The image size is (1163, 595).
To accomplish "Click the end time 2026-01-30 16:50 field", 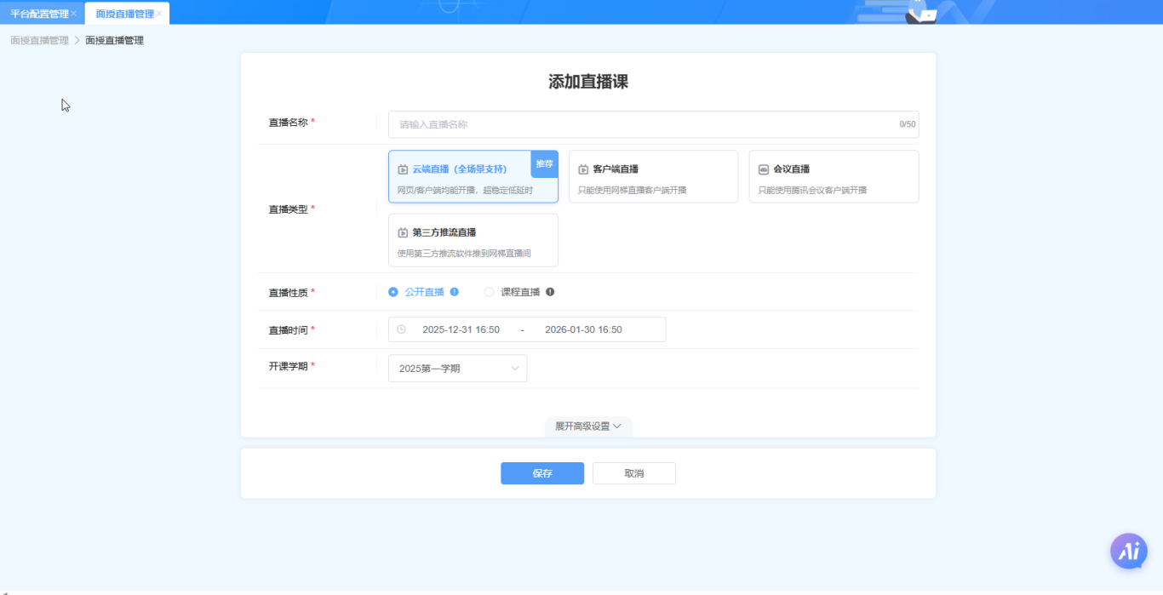I will pyautogui.click(x=583, y=329).
